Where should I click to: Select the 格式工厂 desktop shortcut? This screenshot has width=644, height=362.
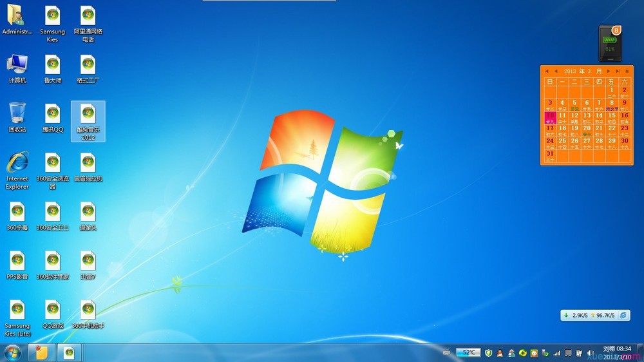[x=88, y=69]
